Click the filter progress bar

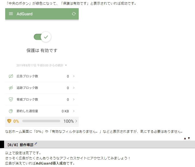(x=41, y=121)
